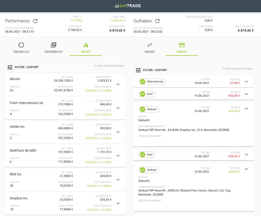Click the Performance update time 30.06.2021 - 08:21:51
This screenshot has height=216, width=261.
[20, 32]
